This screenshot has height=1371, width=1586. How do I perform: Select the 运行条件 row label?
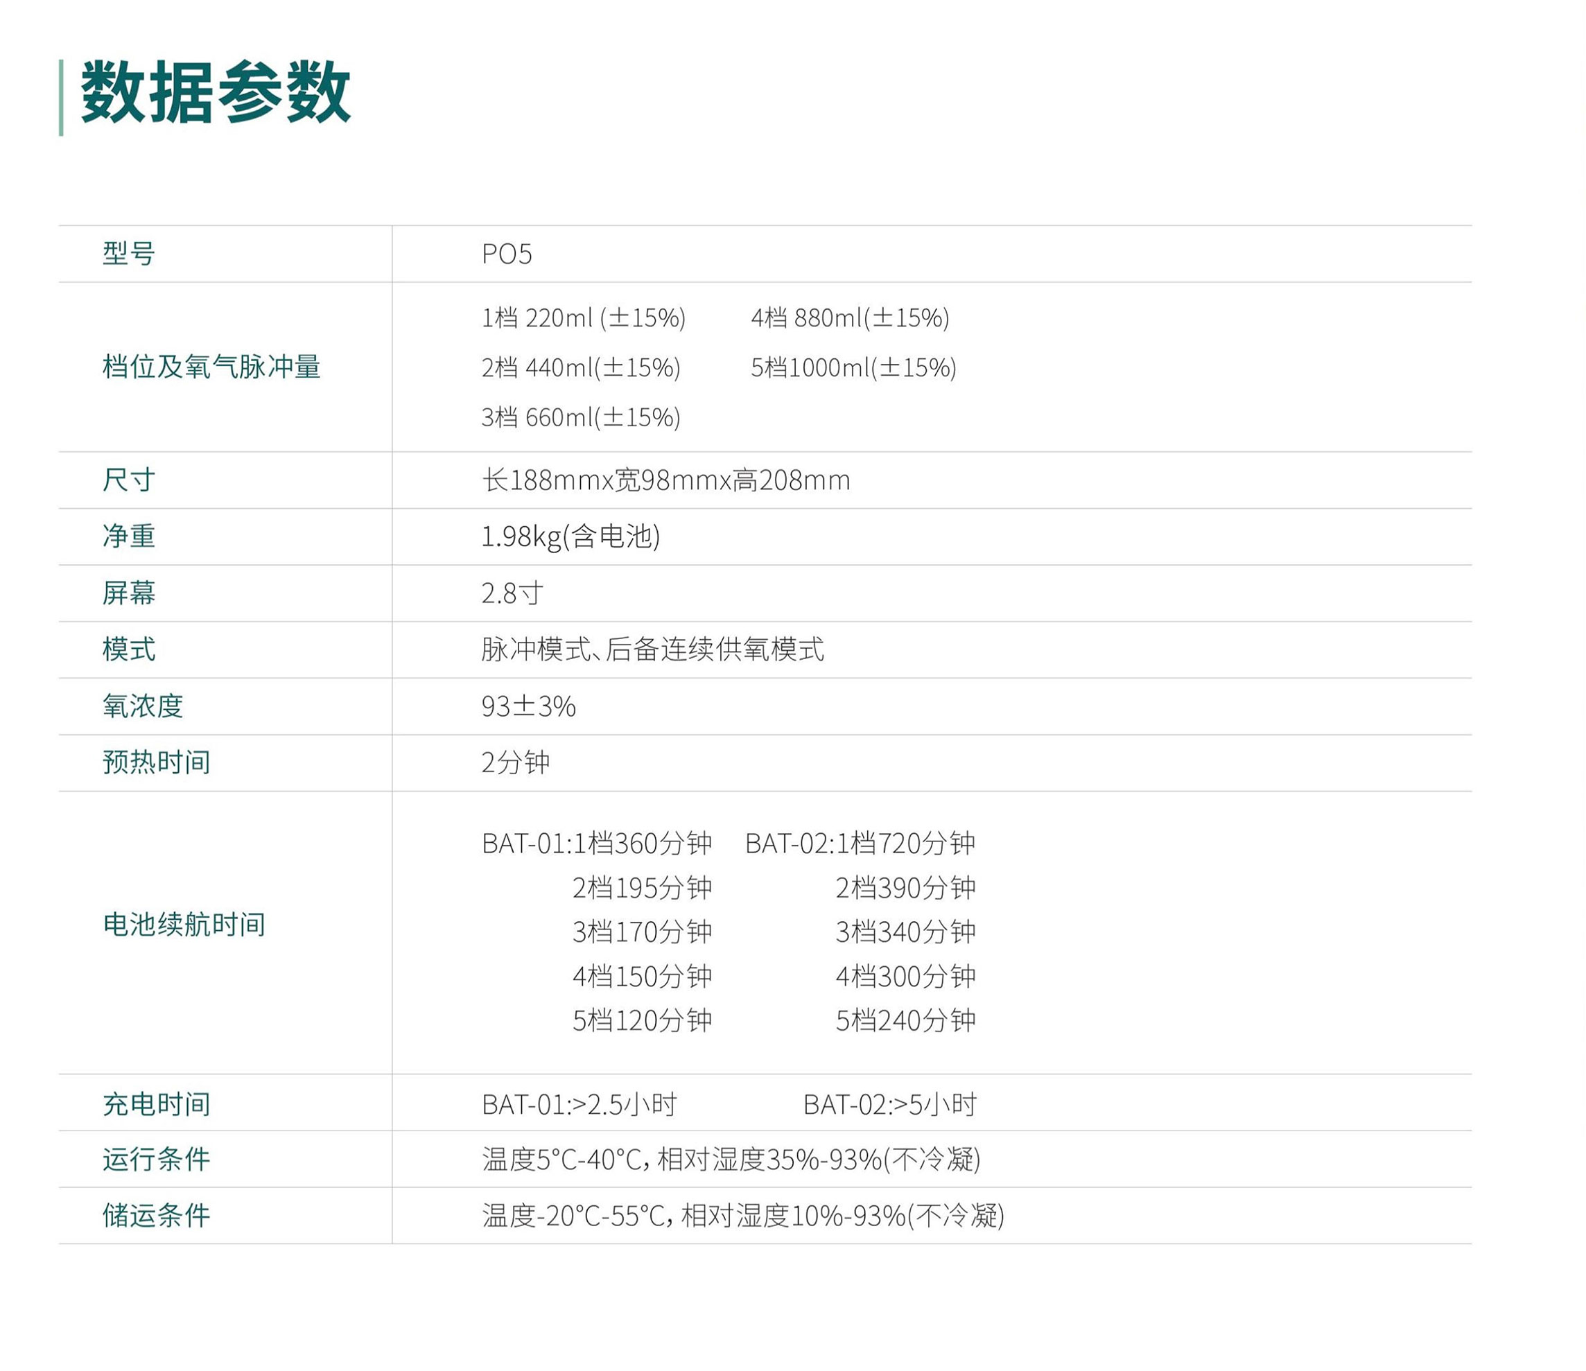click(x=156, y=1160)
